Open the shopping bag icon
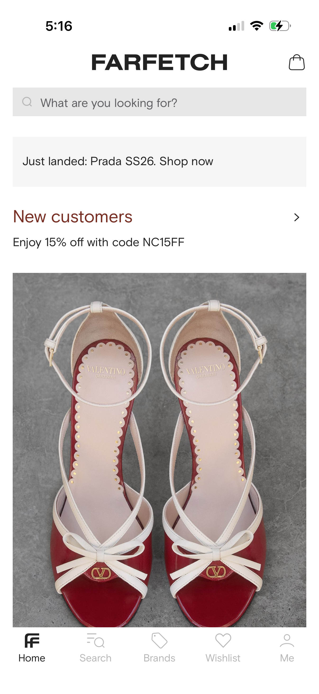Screen dimensions: 319x694 tap(297, 62)
